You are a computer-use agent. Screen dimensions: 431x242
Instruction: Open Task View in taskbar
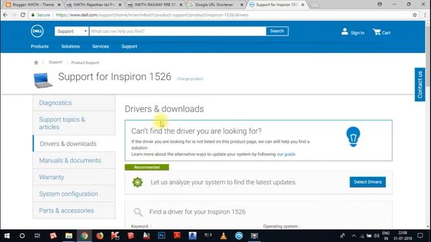[38, 236]
